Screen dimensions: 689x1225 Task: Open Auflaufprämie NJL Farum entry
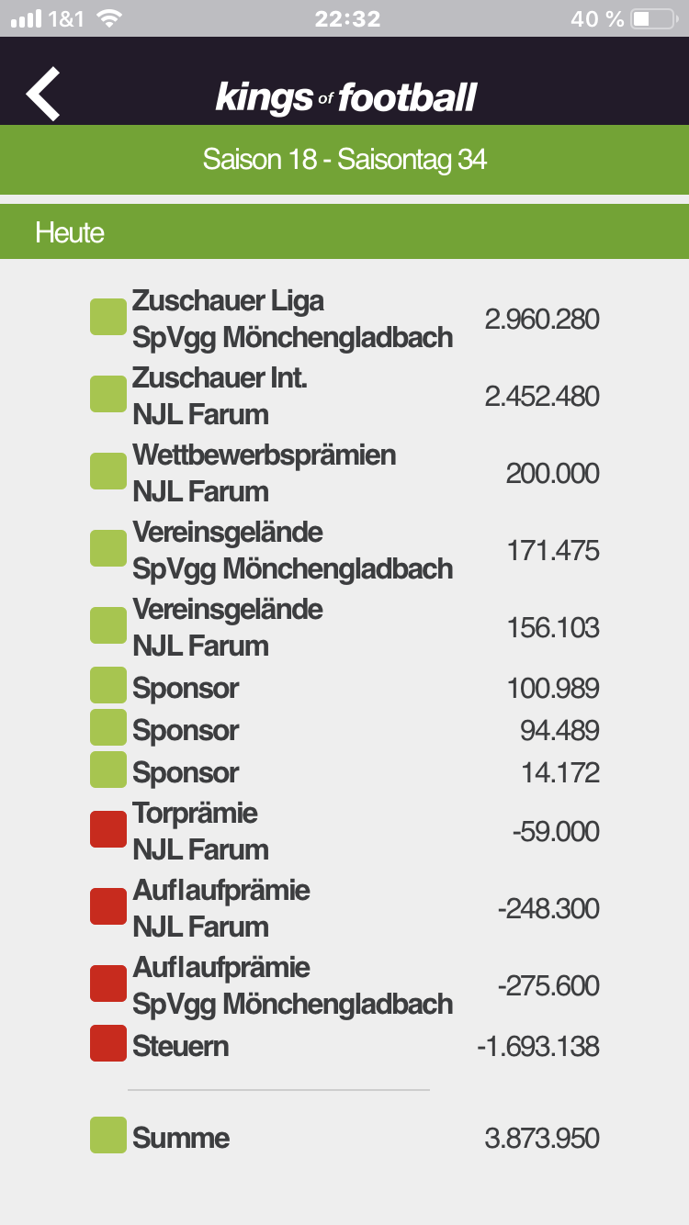tap(344, 908)
